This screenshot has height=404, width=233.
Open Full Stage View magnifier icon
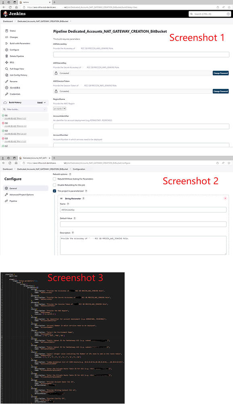pos(6,69)
